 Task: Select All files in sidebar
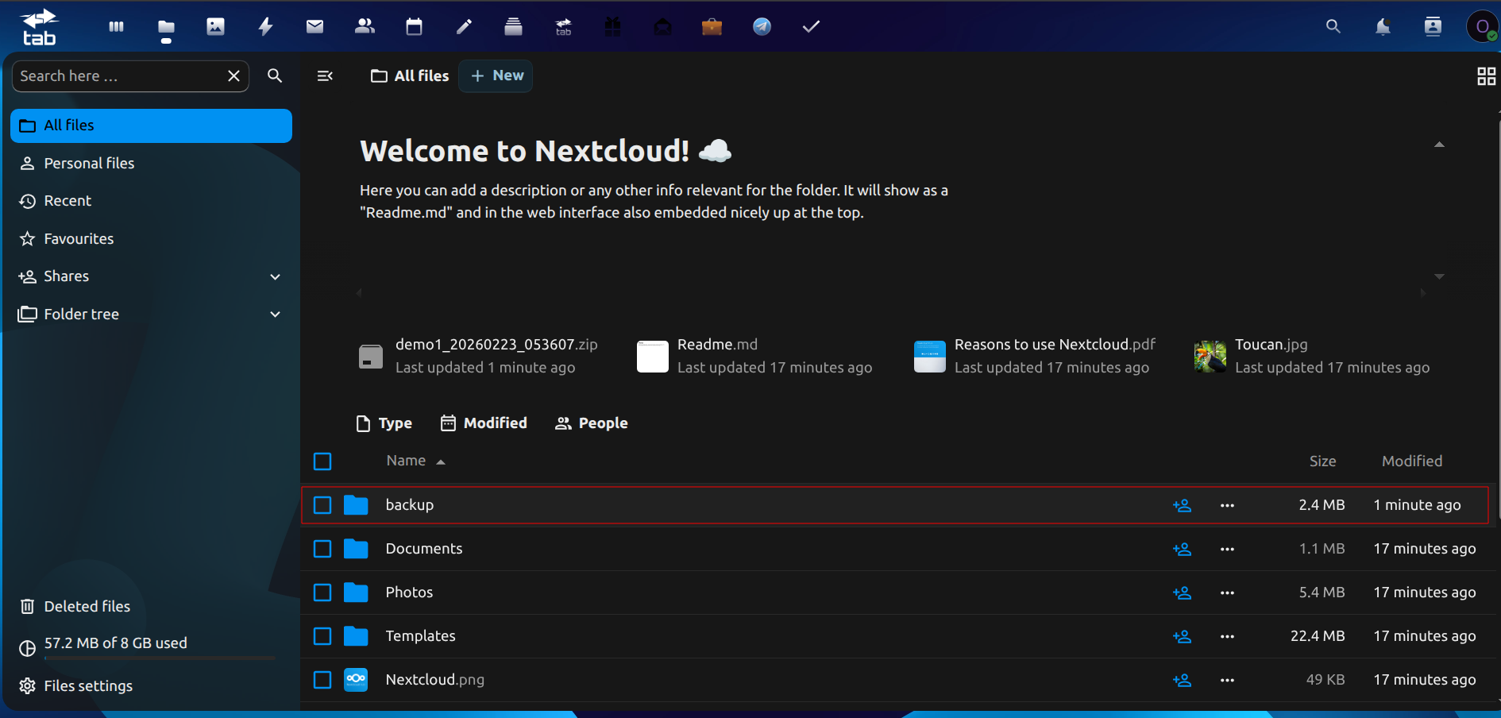pos(151,125)
